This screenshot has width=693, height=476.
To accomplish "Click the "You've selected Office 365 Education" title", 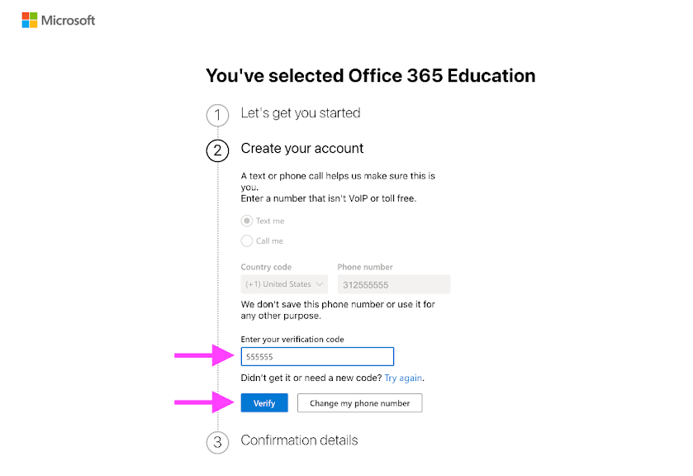I will pyautogui.click(x=370, y=76).
